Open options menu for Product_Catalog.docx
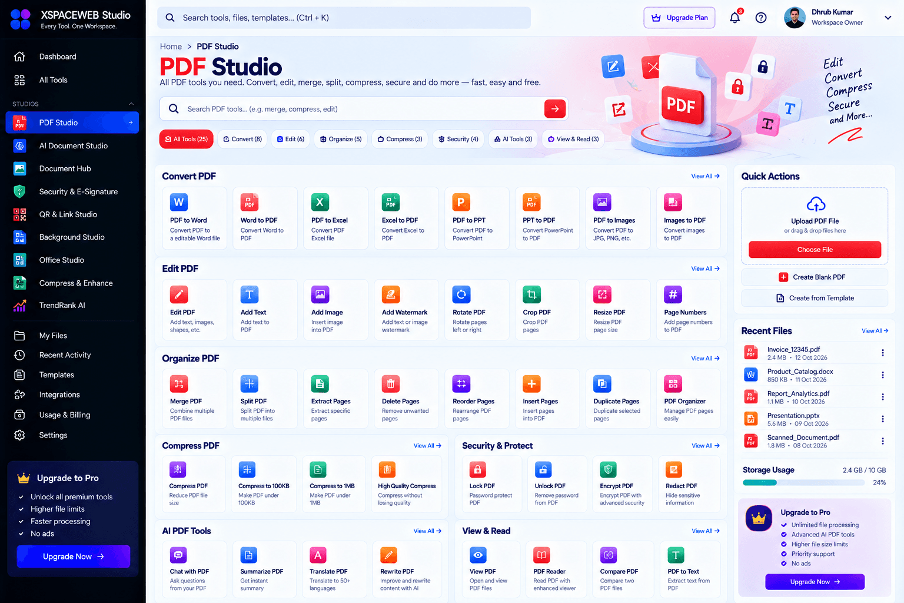The image size is (904, 603). click(882, 375)
